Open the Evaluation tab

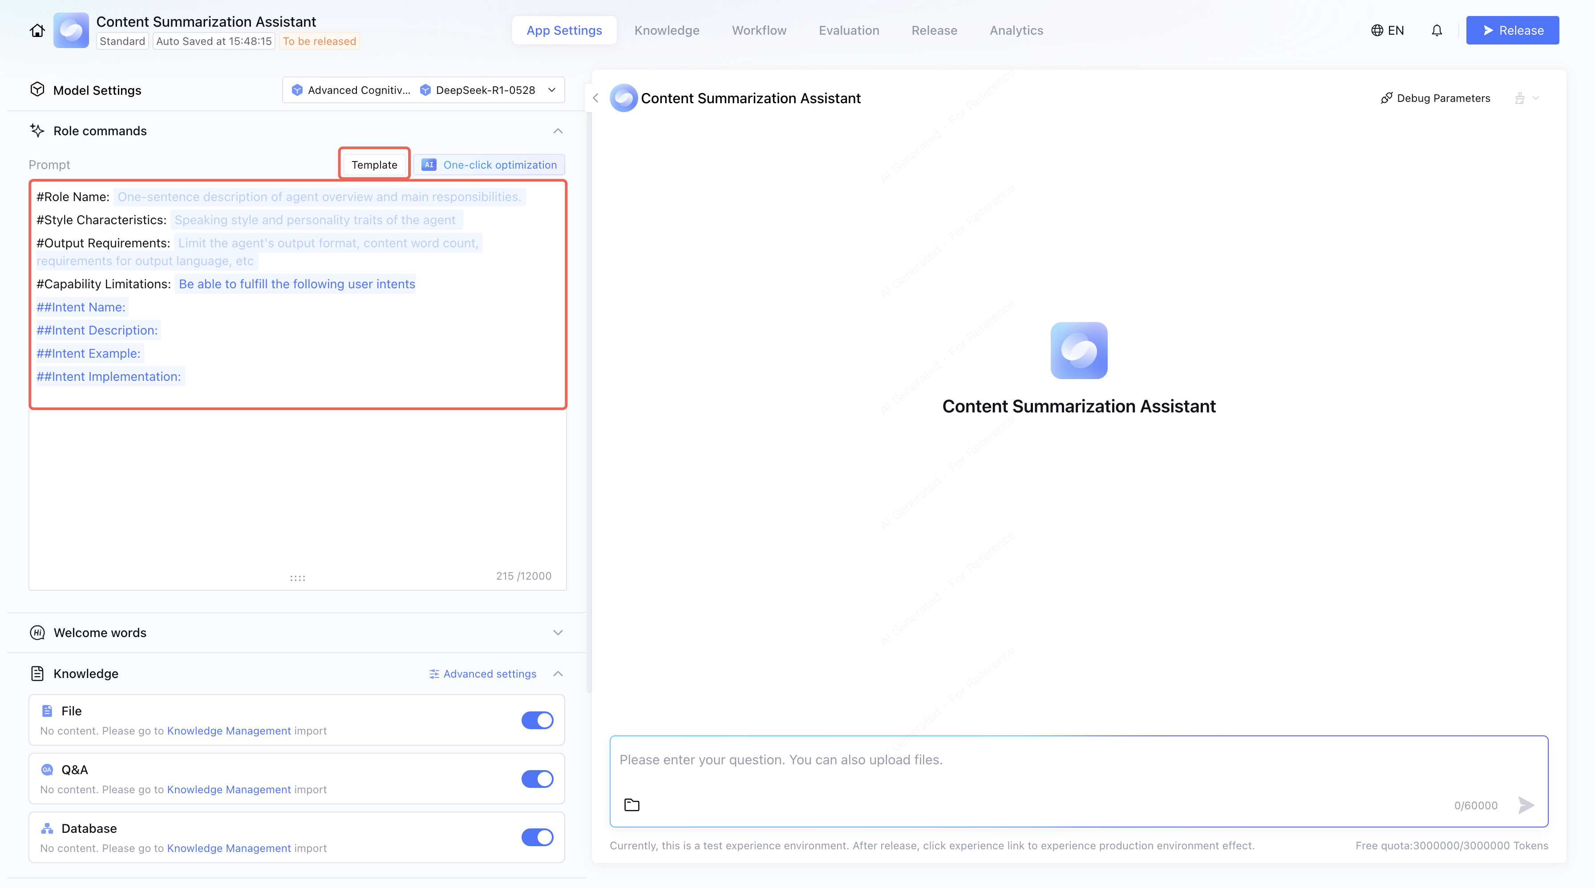[x=849, y=30]
